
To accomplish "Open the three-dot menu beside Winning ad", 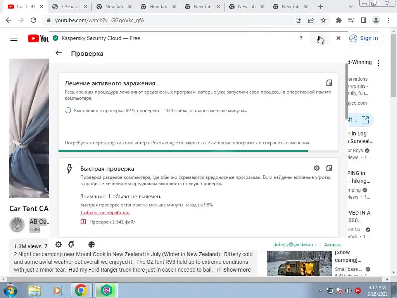I will pos(378,63).
